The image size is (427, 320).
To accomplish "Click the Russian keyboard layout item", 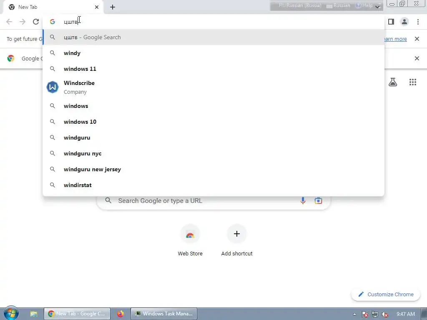I will pyautogui.click(x=339, y=5).
